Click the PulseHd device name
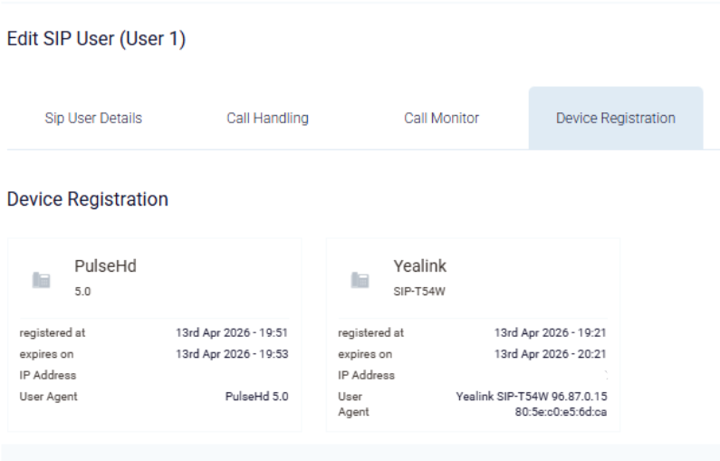 tap(106, 266)
